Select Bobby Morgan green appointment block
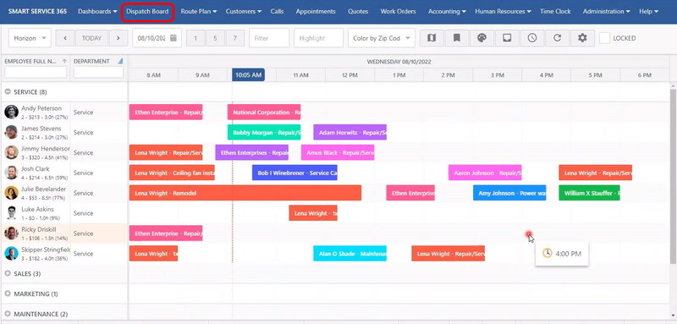677x324 pixels. 264,133
